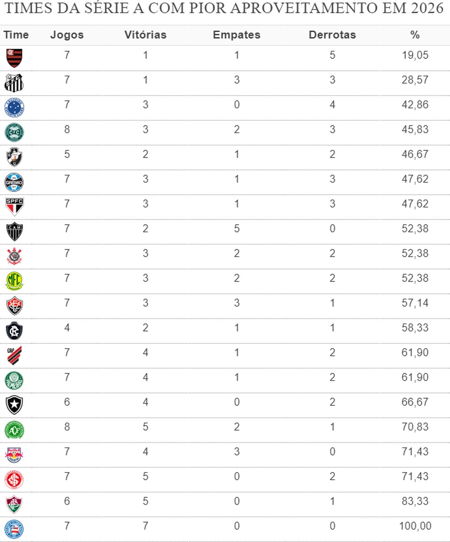The image size is (450, 542).
Task: Click the Grêmio team badge
Action: (x=14, y=182)
